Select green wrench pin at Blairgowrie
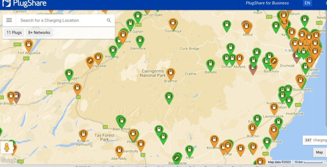 tap(177, 159)
